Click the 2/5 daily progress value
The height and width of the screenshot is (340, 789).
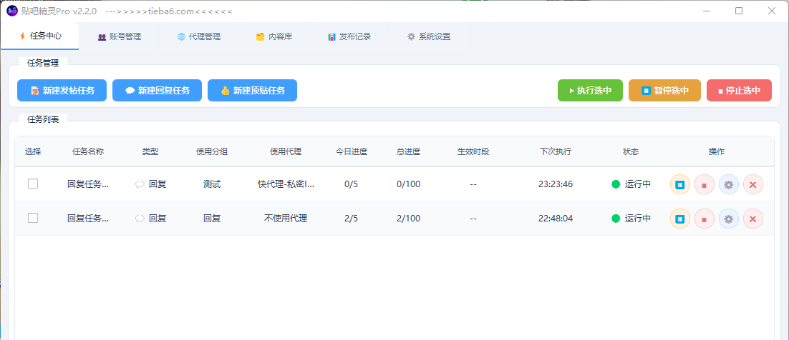[x=352, y=219]
